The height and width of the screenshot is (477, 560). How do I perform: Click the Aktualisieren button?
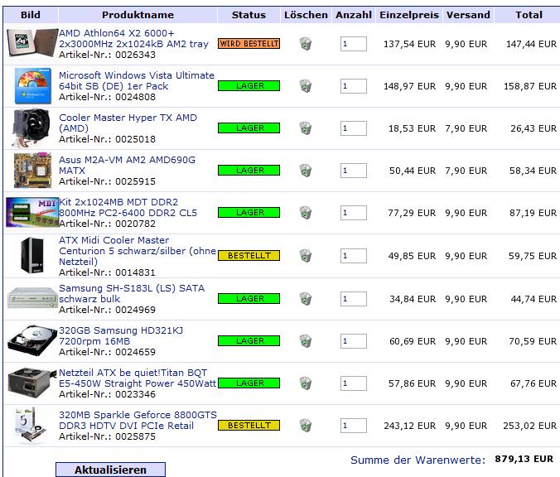click(x=110, y=470)
